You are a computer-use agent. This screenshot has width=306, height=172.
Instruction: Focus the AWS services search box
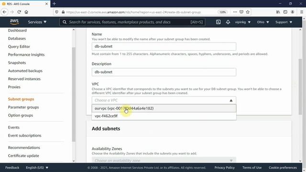[x=132, y=22]
